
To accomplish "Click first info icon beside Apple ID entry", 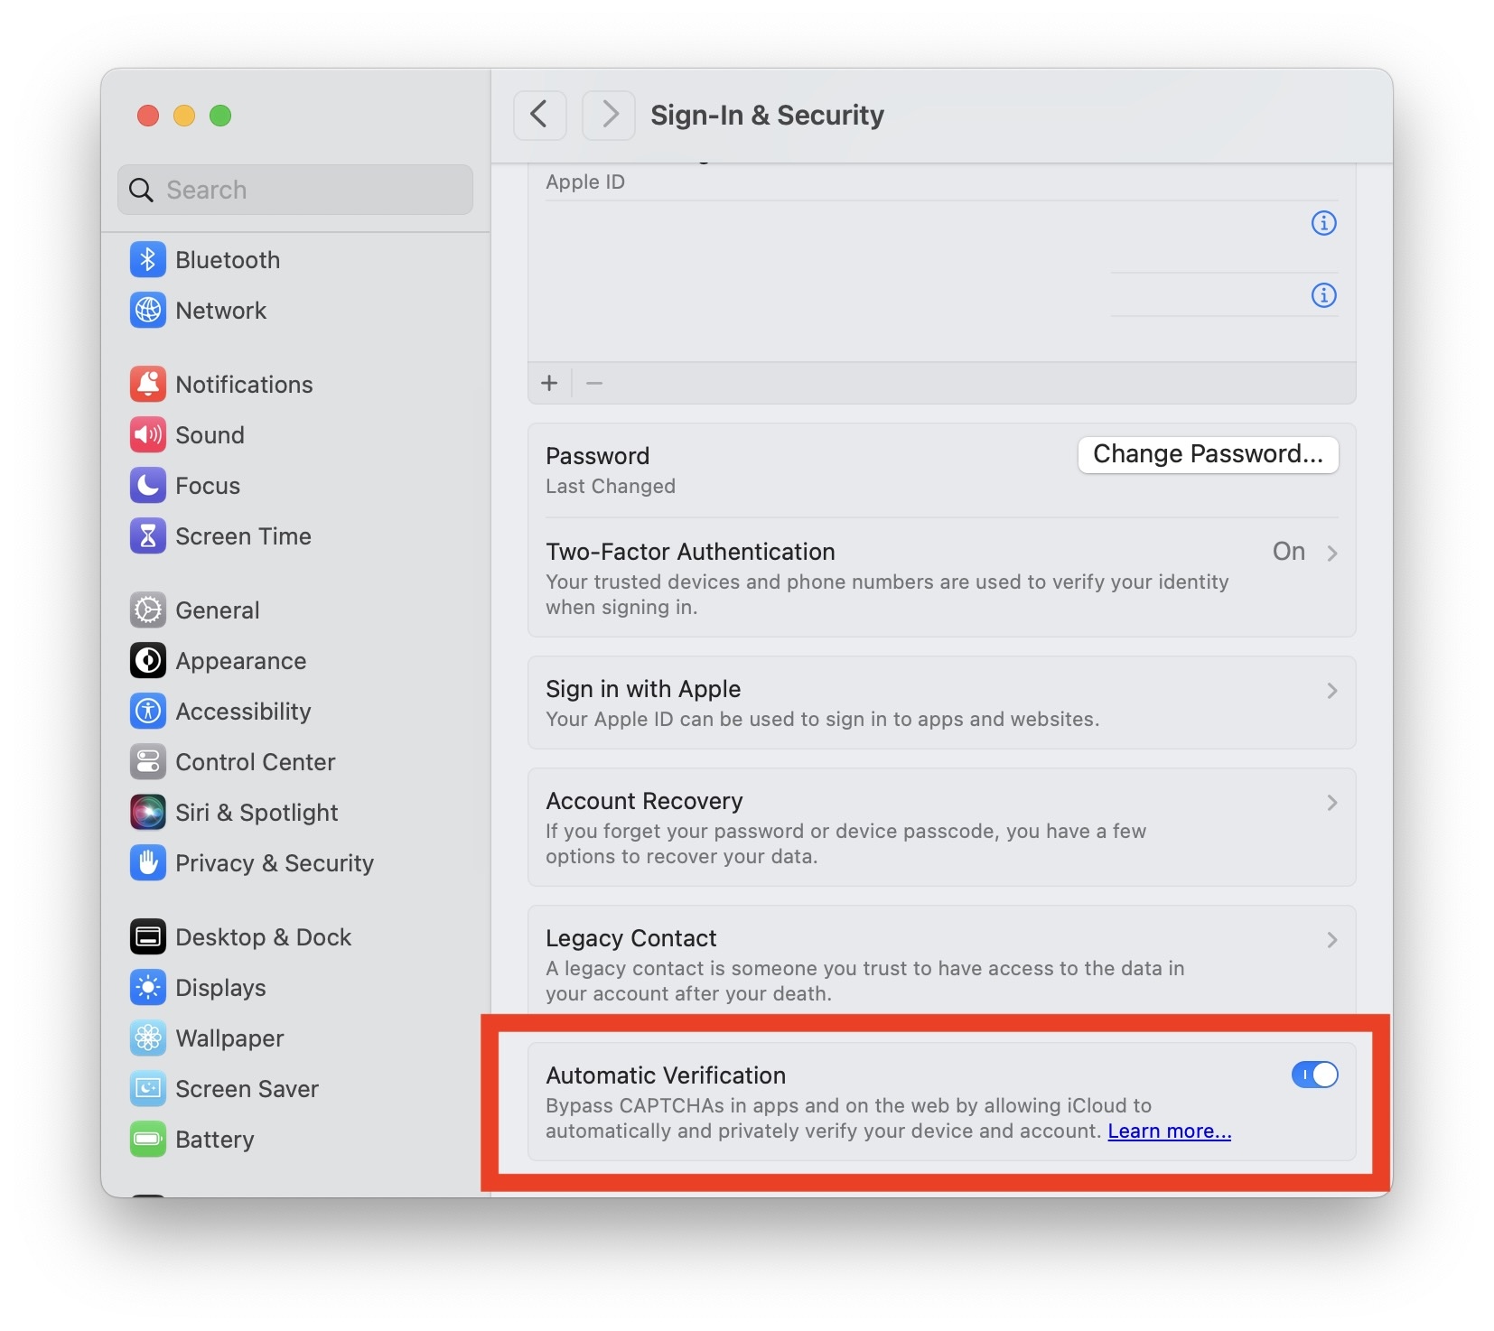I will click(1323, 223).
